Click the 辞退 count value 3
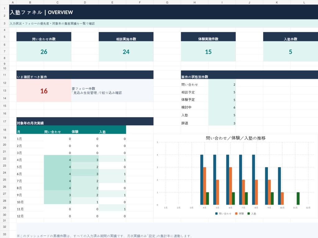 [234, 124]
